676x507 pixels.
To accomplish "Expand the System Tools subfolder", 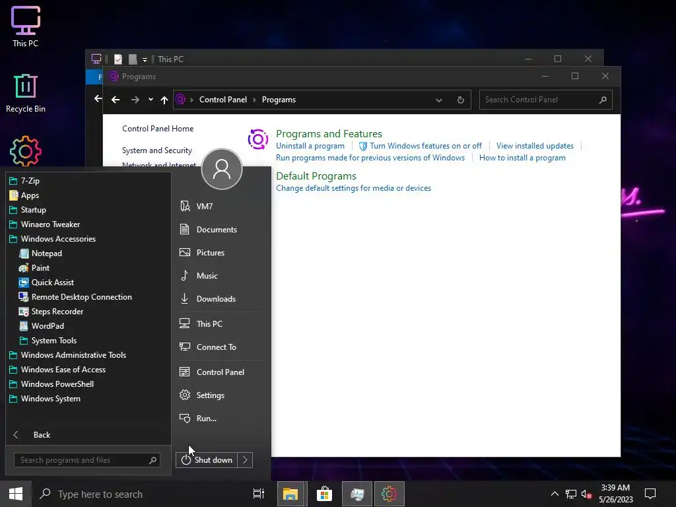I will (48, 341).
